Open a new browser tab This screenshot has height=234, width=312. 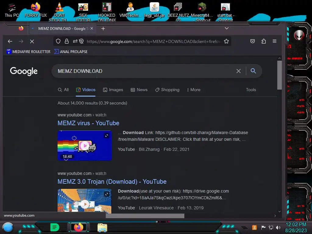coord(103,29)
